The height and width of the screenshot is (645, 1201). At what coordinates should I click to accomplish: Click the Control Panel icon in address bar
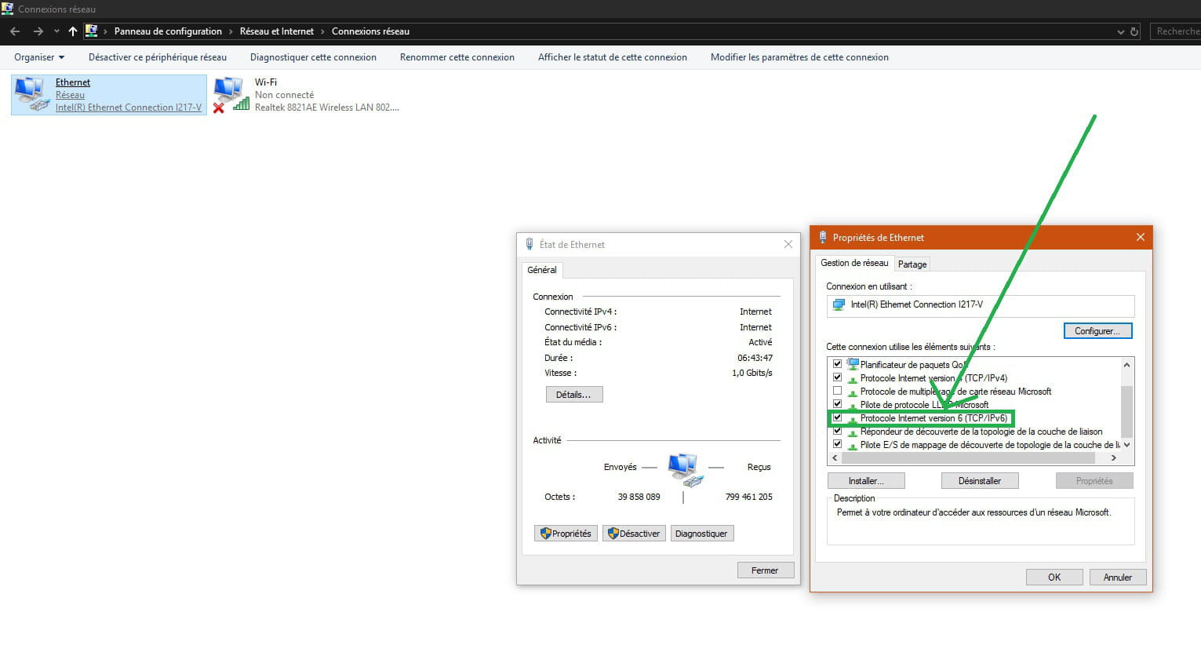coord(92,31)
